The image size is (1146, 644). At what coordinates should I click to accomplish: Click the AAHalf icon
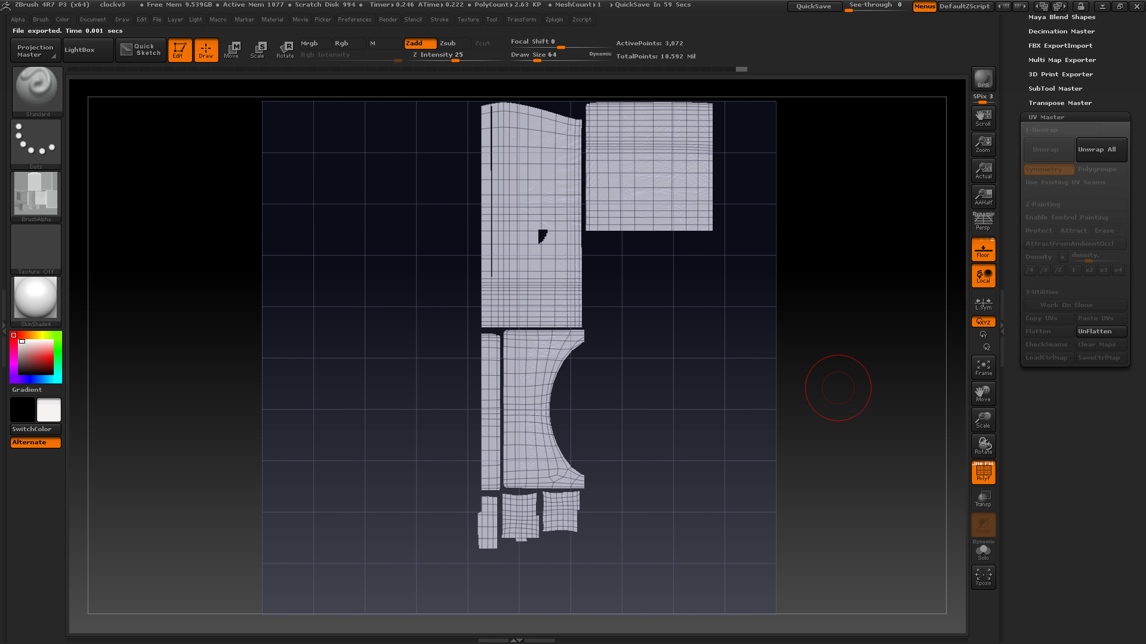[x=983, y=197]
